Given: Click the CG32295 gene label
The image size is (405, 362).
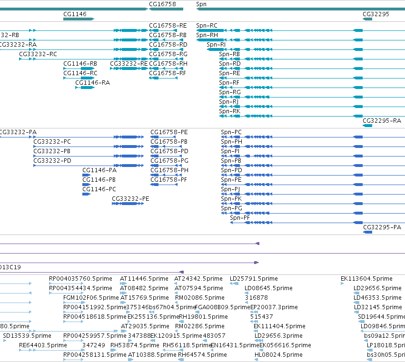Looking at the screenshot, I should (x=376, y=14).
